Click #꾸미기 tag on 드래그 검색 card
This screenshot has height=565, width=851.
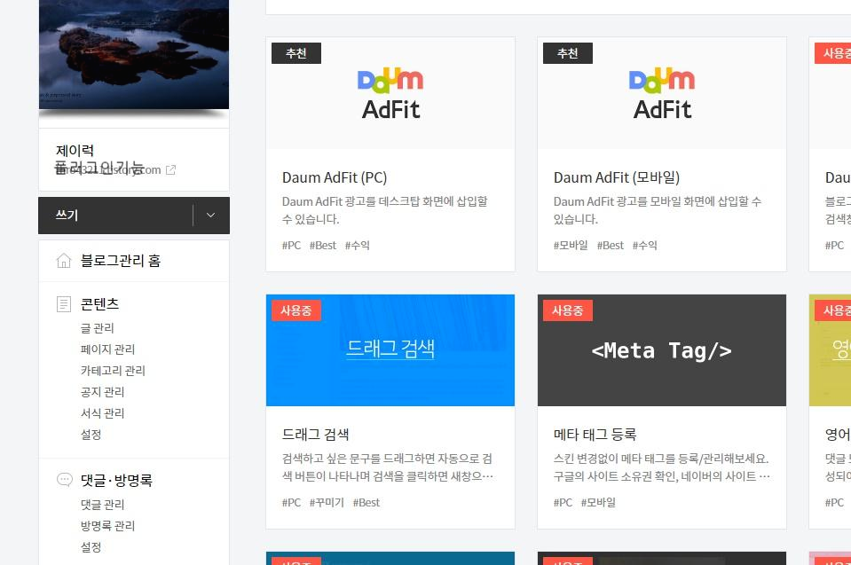tap(327, 502)
